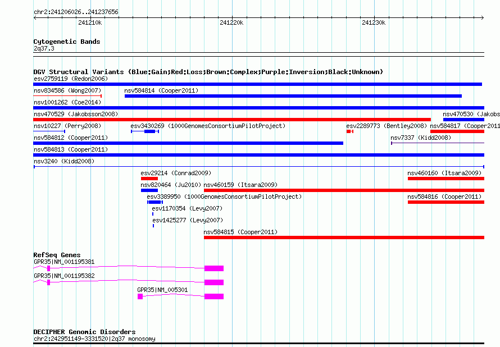Click DECIPHER Genomic Disorders track title
The width and height of the screenshot is (500, 347).
pos(84,332)
